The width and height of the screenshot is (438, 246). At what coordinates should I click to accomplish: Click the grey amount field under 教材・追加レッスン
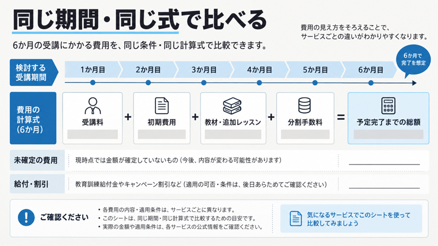click(233, 134)
